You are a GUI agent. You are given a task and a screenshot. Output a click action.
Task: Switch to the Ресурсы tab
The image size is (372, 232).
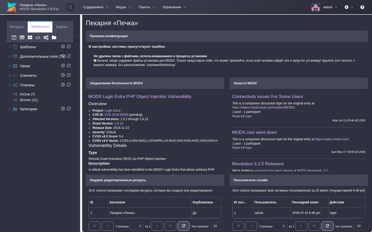pyautogui.click(x=17, y=27)
